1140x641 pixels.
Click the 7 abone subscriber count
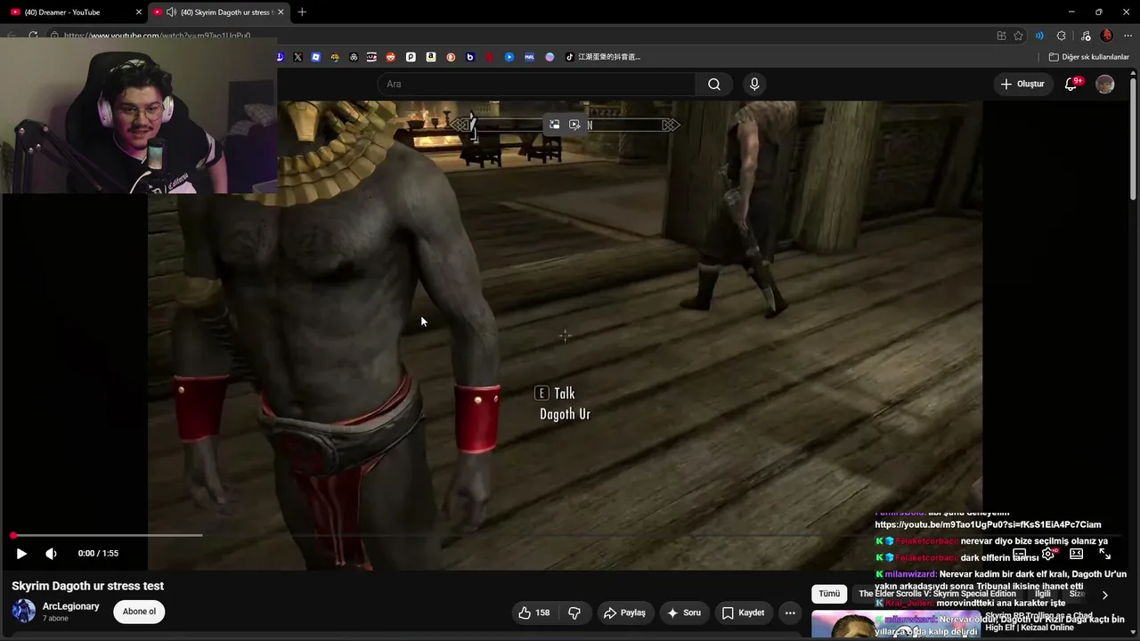pos(55,618)
